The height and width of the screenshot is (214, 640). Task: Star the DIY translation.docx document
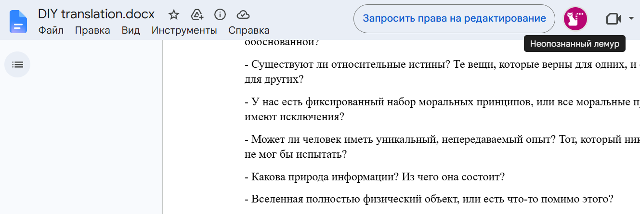pos(173,15)
